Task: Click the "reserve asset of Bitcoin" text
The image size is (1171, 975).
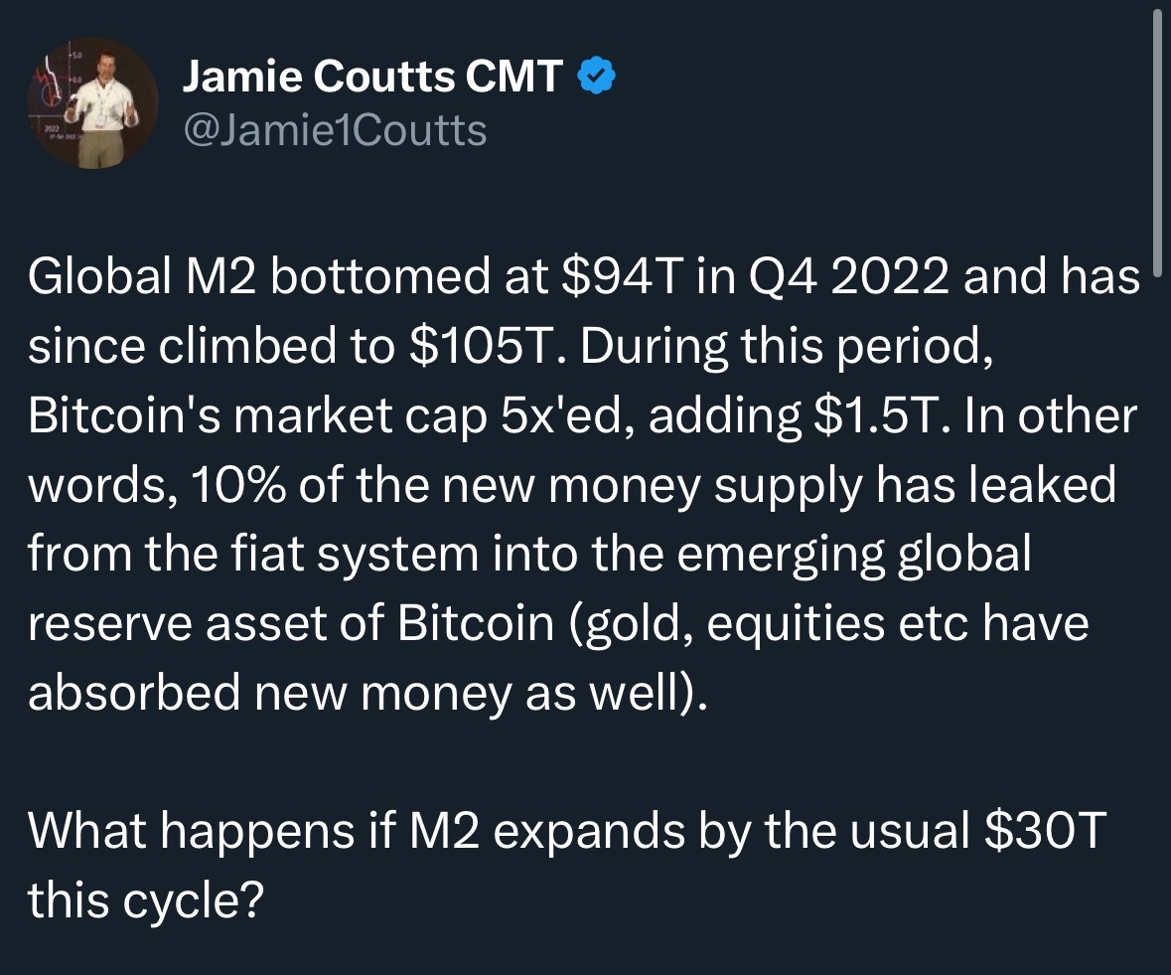Action: pyautogui.click(x=290, y=623)
